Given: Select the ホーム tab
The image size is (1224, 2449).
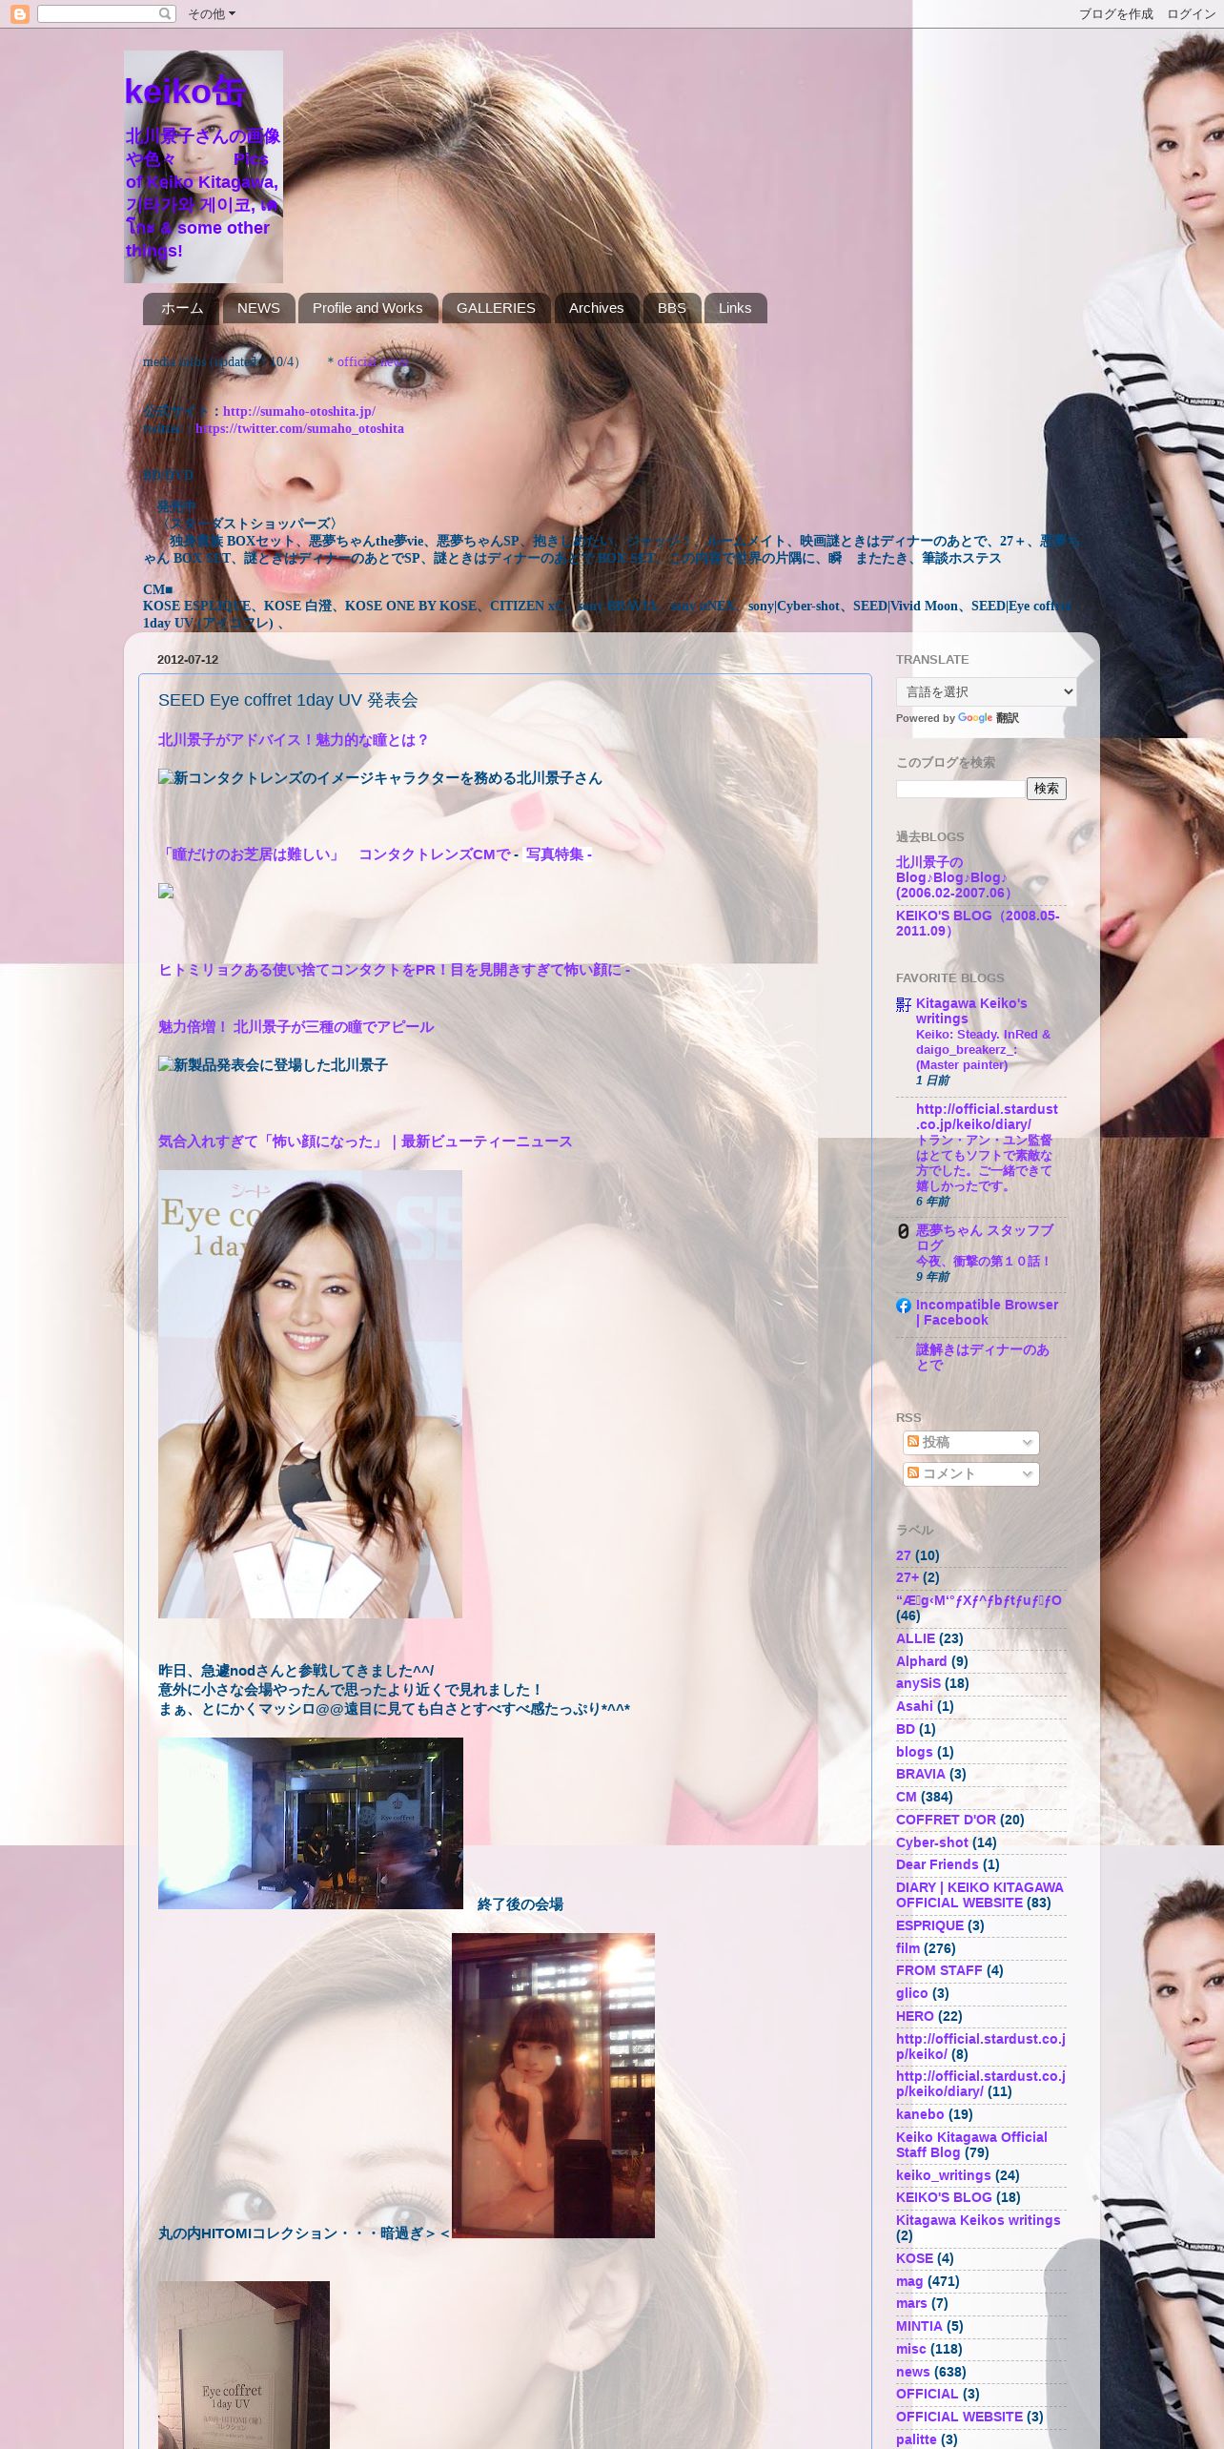Looking at the screenshot, I should (x=181, y=308).
